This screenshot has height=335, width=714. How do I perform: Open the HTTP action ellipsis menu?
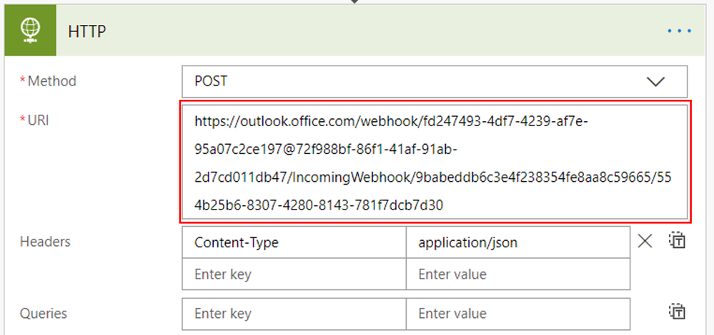point(680,31)
